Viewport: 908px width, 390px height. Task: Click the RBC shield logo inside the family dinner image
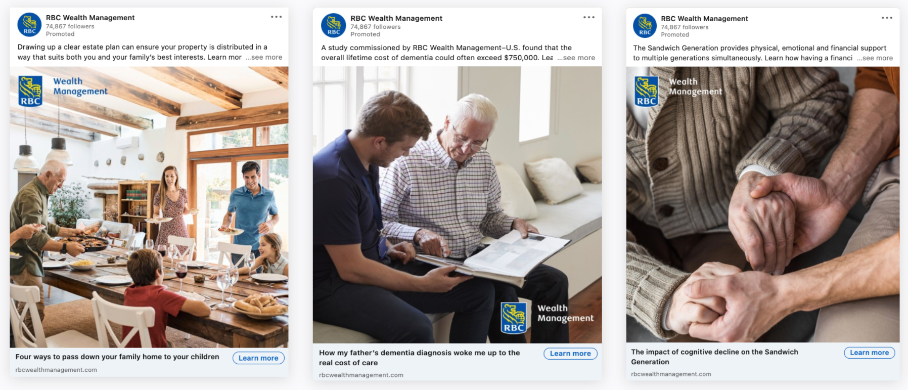(30, 91)
